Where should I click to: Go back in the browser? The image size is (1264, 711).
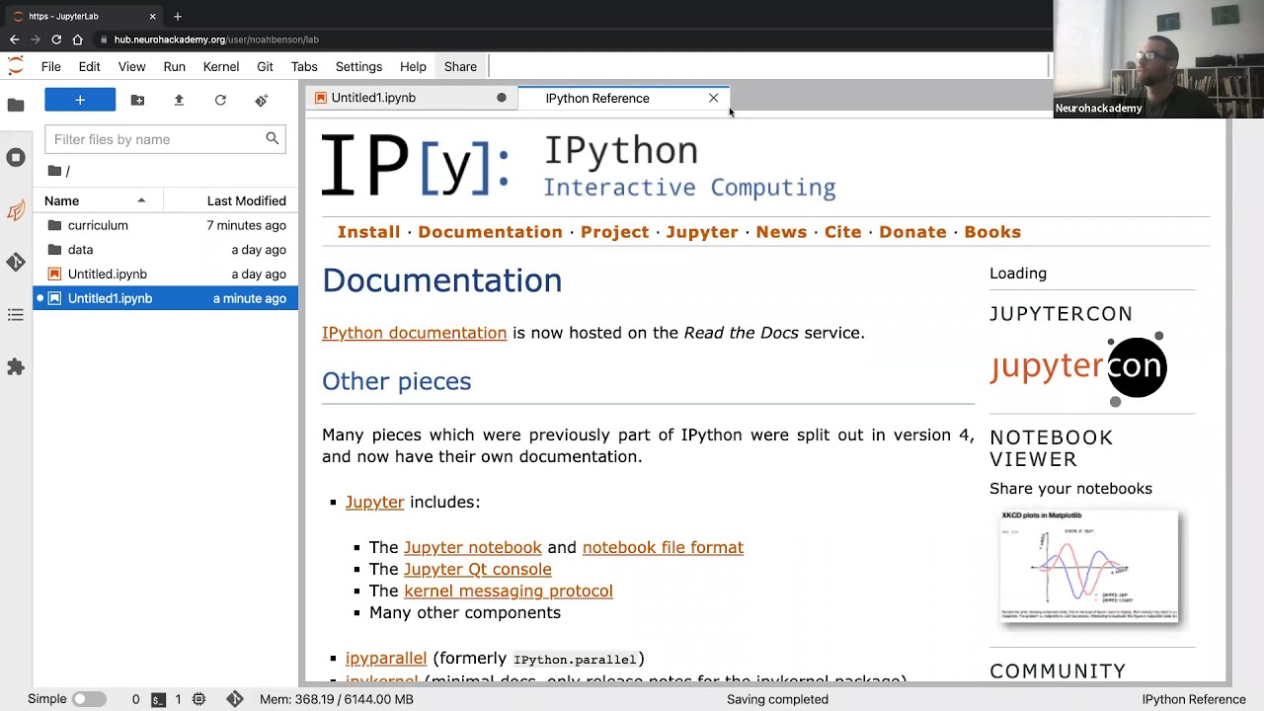[14, 39]
